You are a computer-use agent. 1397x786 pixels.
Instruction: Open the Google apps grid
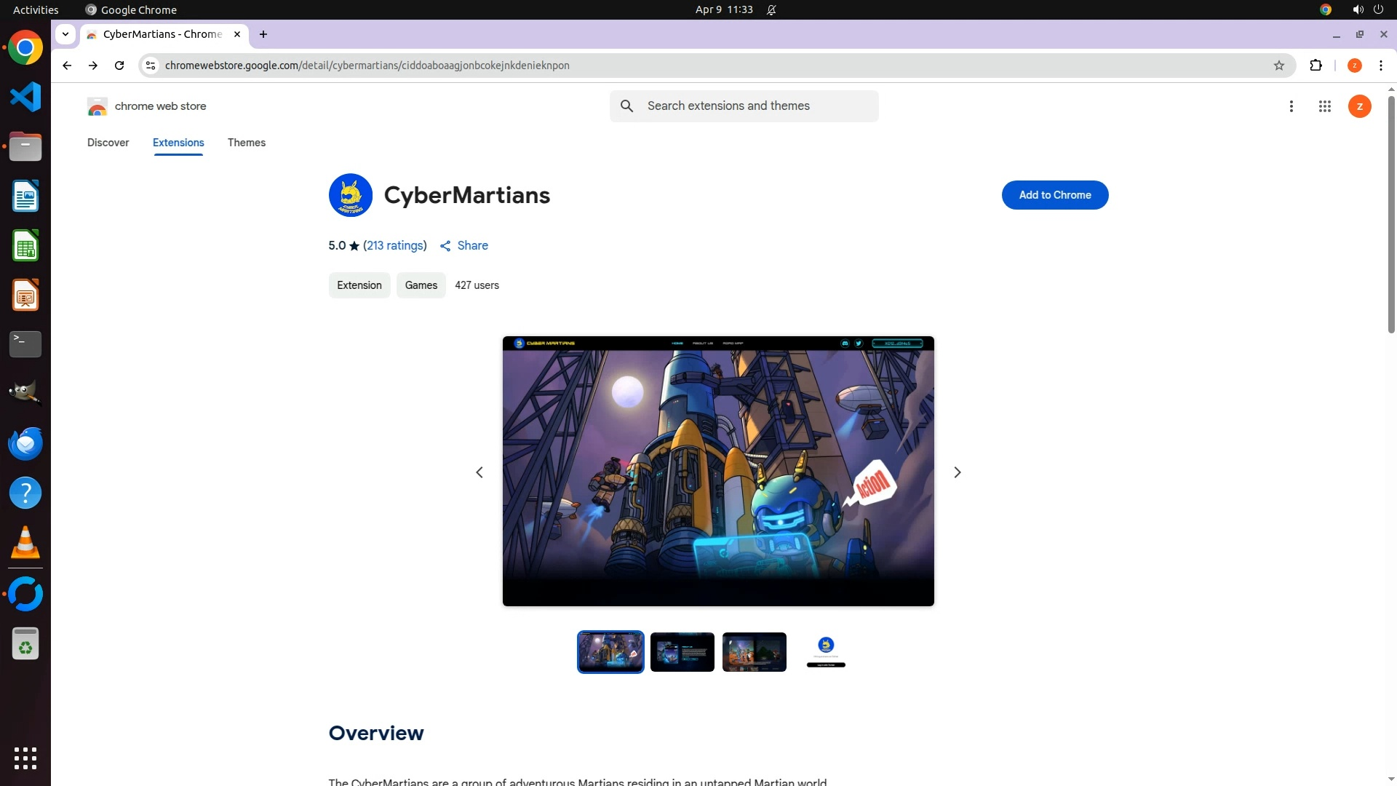[1324, 106]
